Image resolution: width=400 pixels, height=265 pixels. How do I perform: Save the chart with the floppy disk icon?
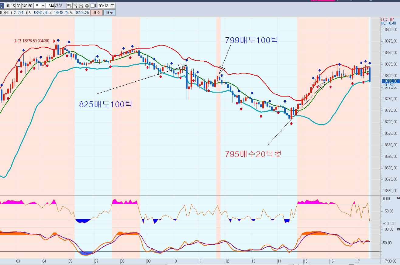[x=81, y=6]
